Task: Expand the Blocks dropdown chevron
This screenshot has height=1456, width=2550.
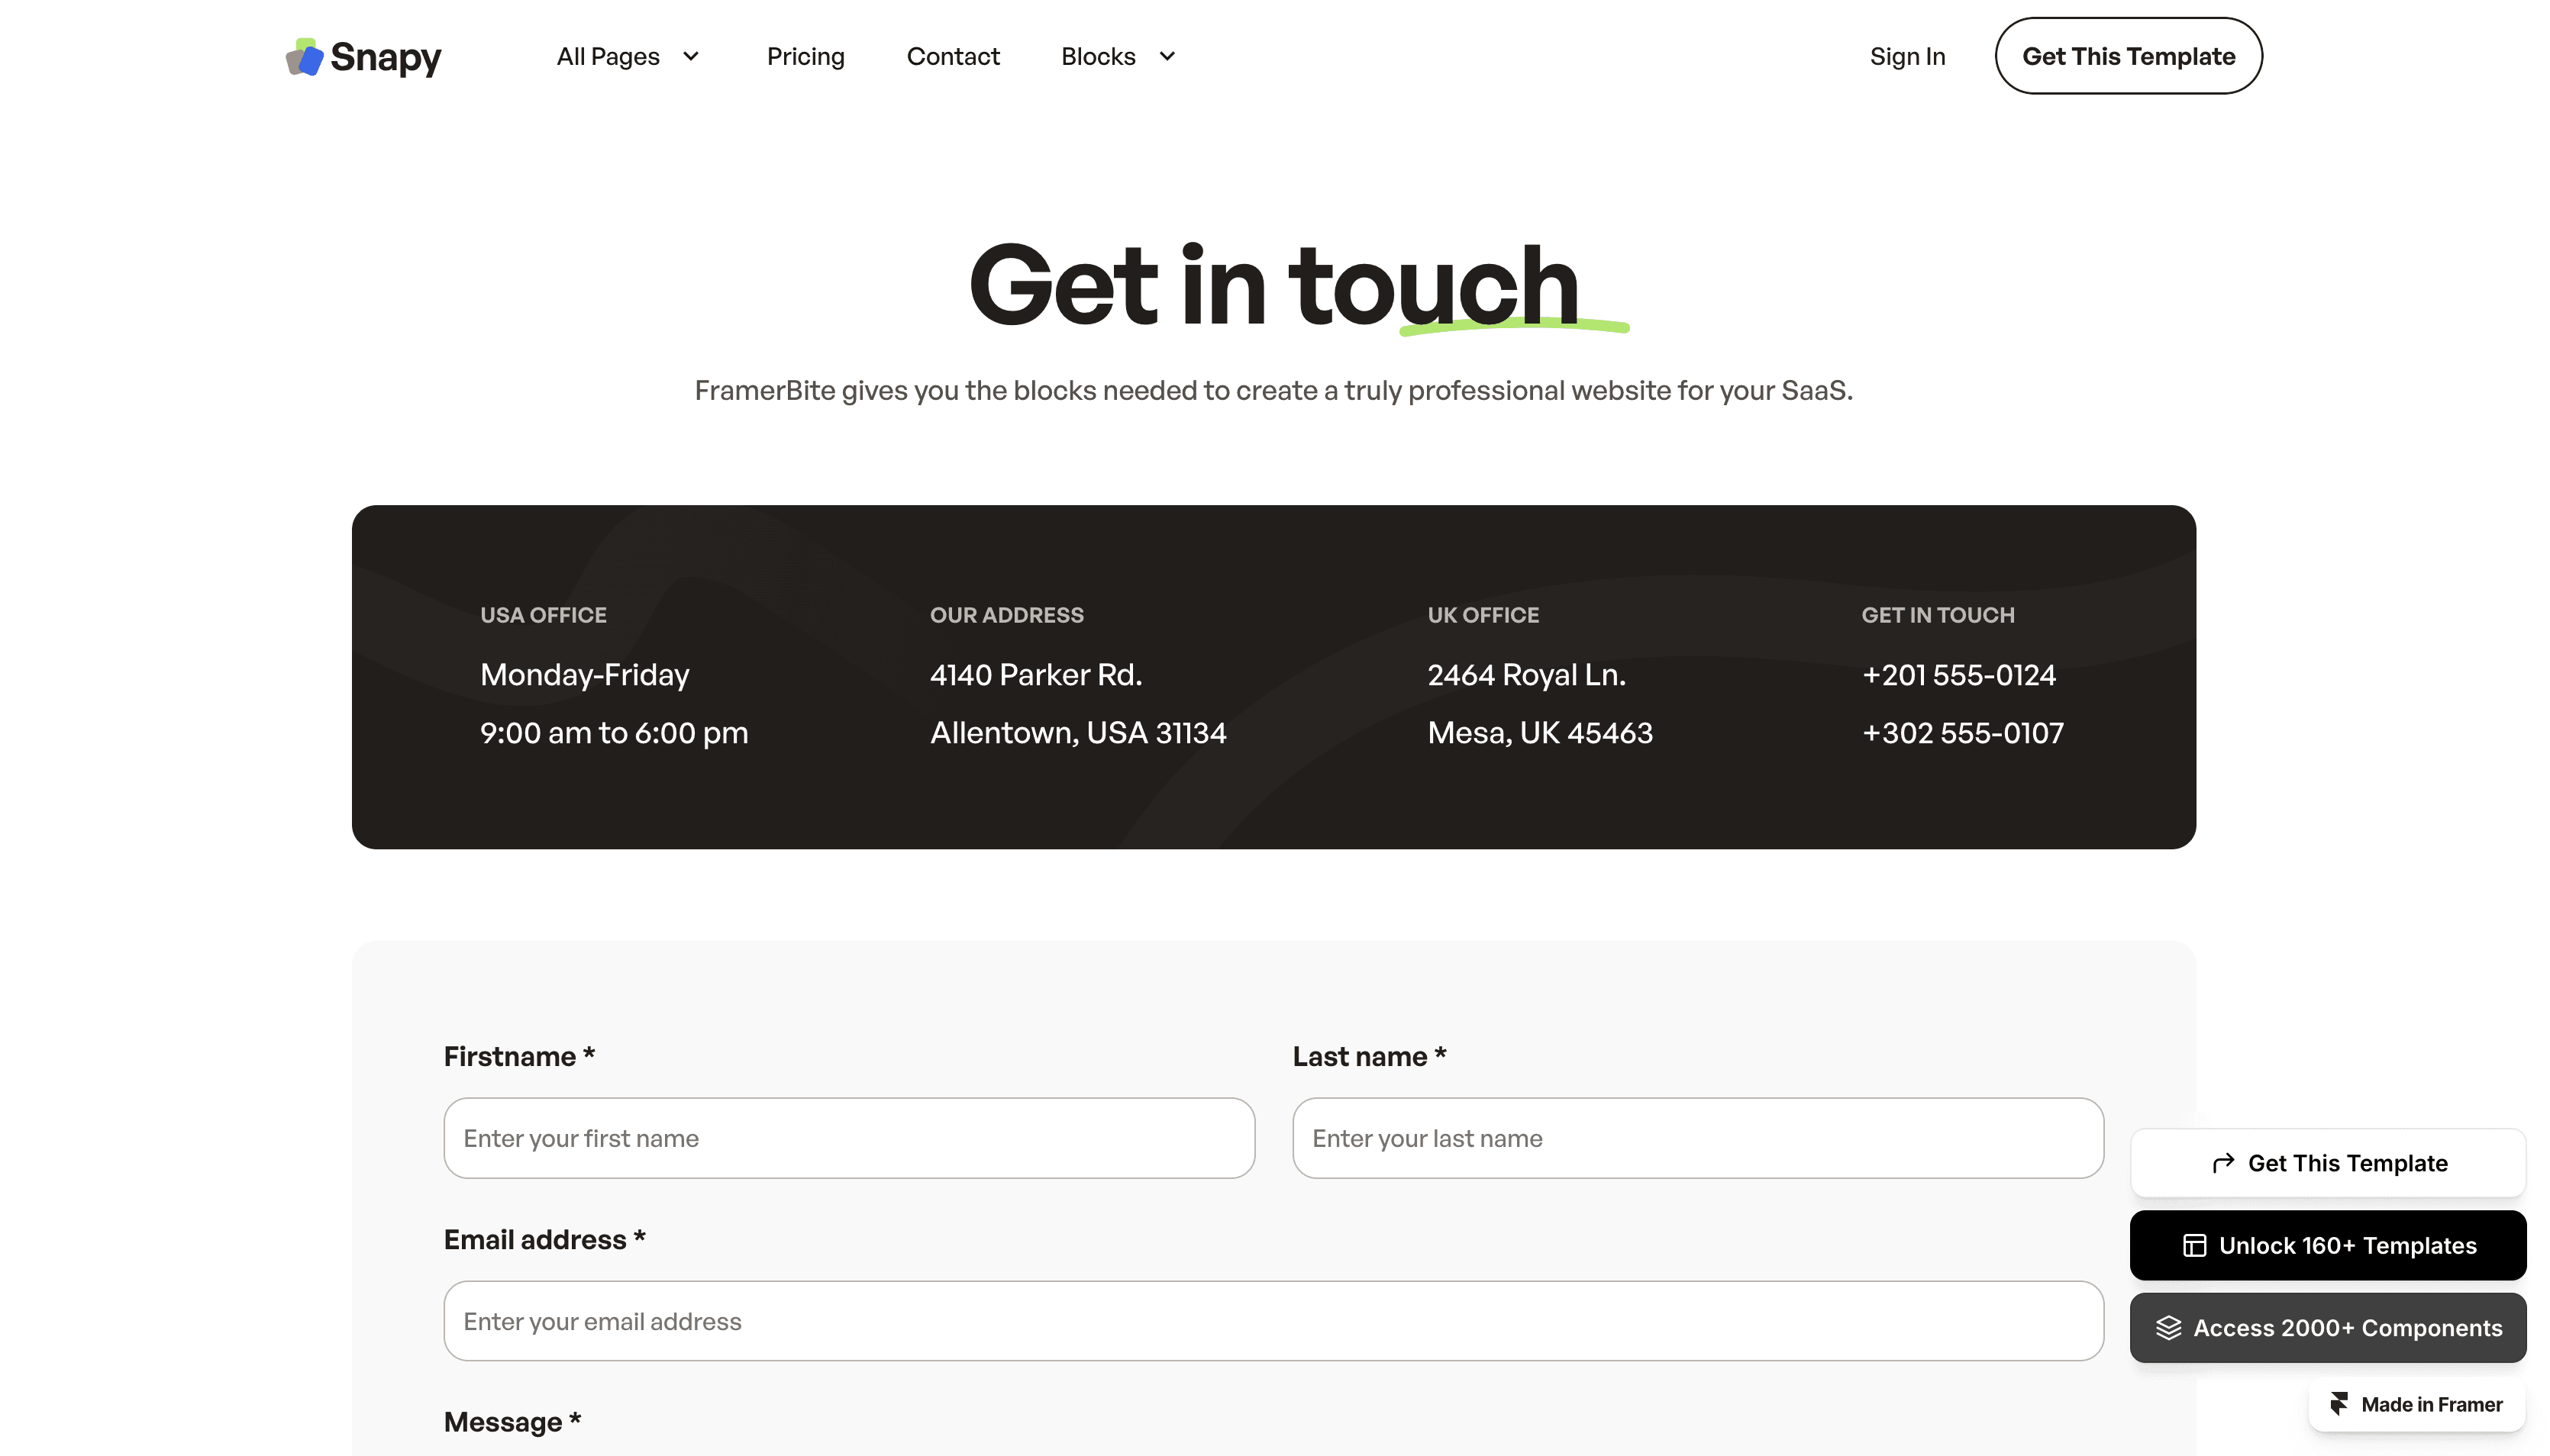Action: point(1167,57)
